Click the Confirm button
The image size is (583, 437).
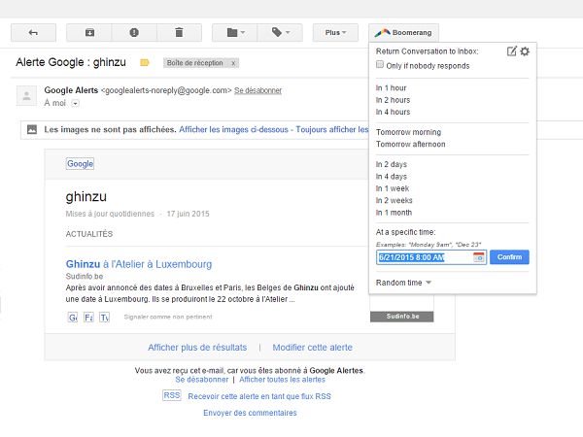[x=509, y=257]
